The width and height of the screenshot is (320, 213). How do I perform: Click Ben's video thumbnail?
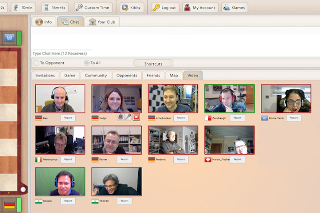(60, 98)
